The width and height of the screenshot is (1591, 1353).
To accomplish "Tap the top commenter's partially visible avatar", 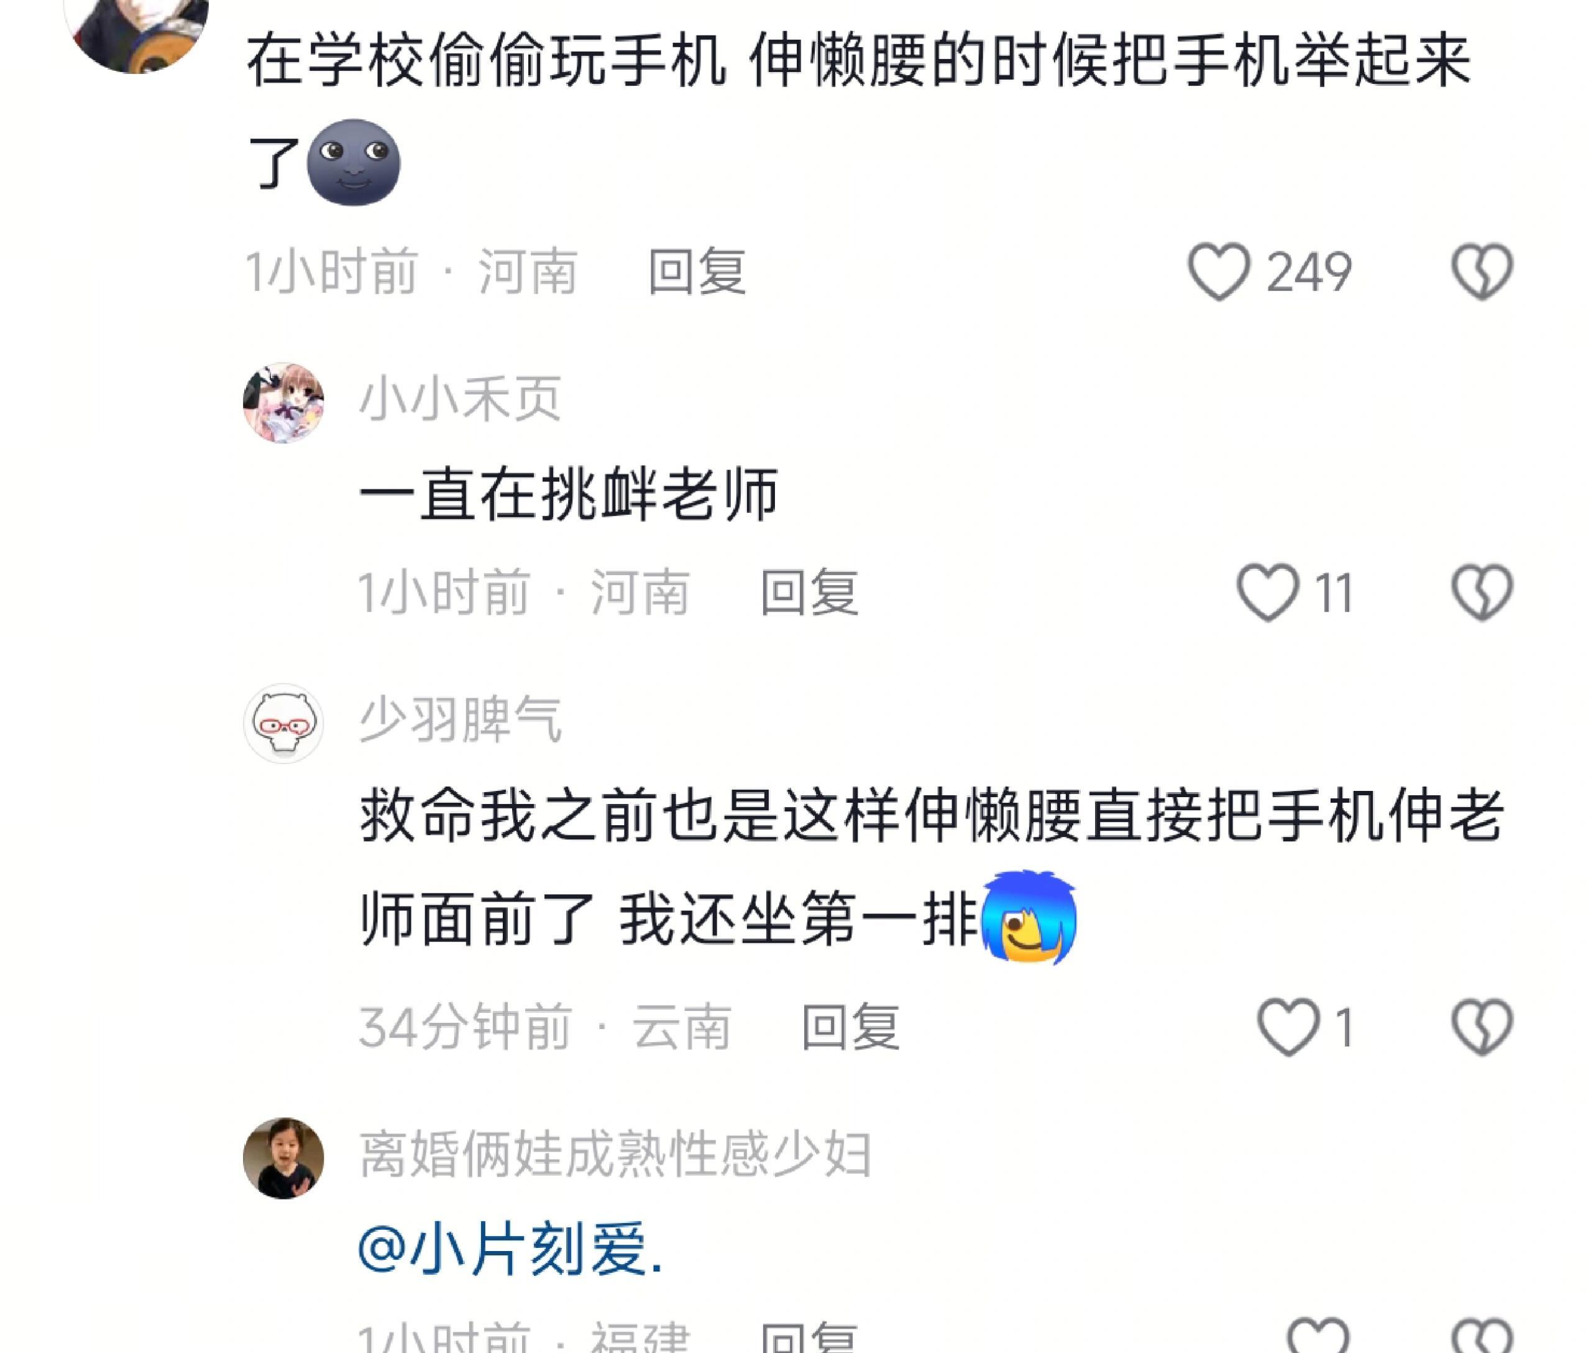I will coord(137,30).
